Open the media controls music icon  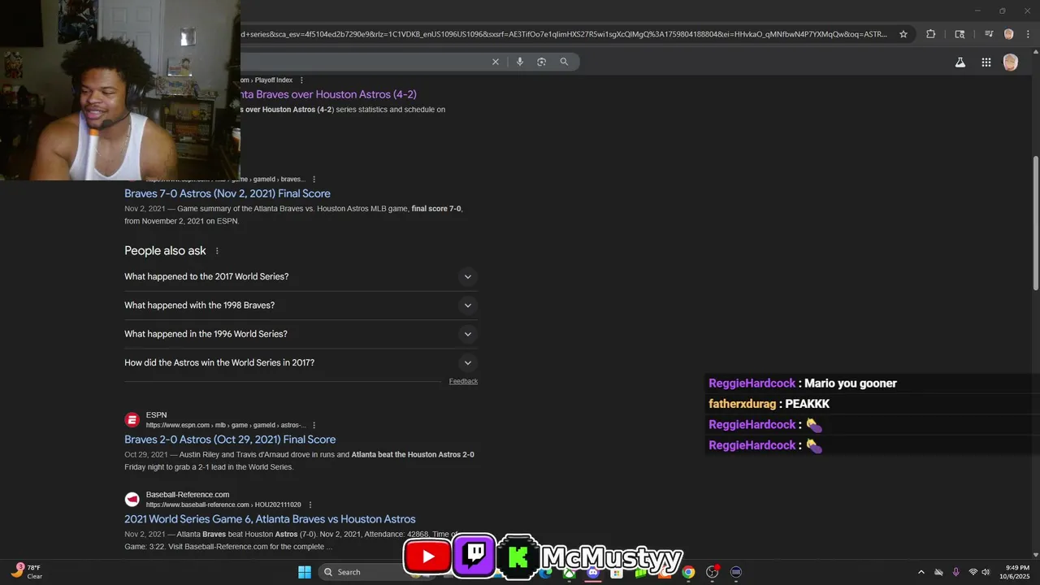[x=989, y=34]
